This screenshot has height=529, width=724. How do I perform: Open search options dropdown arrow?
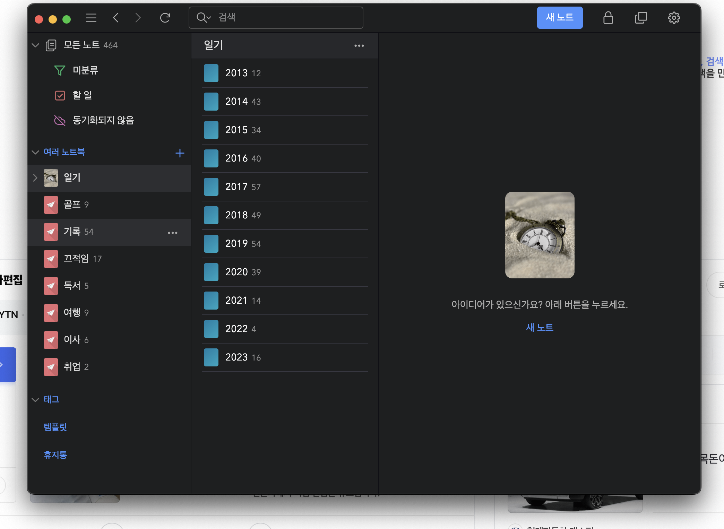(x=209, y=18)
